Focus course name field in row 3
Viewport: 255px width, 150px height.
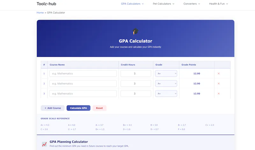(83, 93)
